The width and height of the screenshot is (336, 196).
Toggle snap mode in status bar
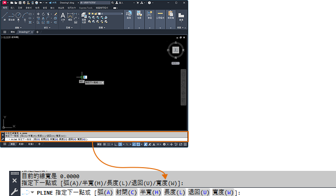(109, 144)
